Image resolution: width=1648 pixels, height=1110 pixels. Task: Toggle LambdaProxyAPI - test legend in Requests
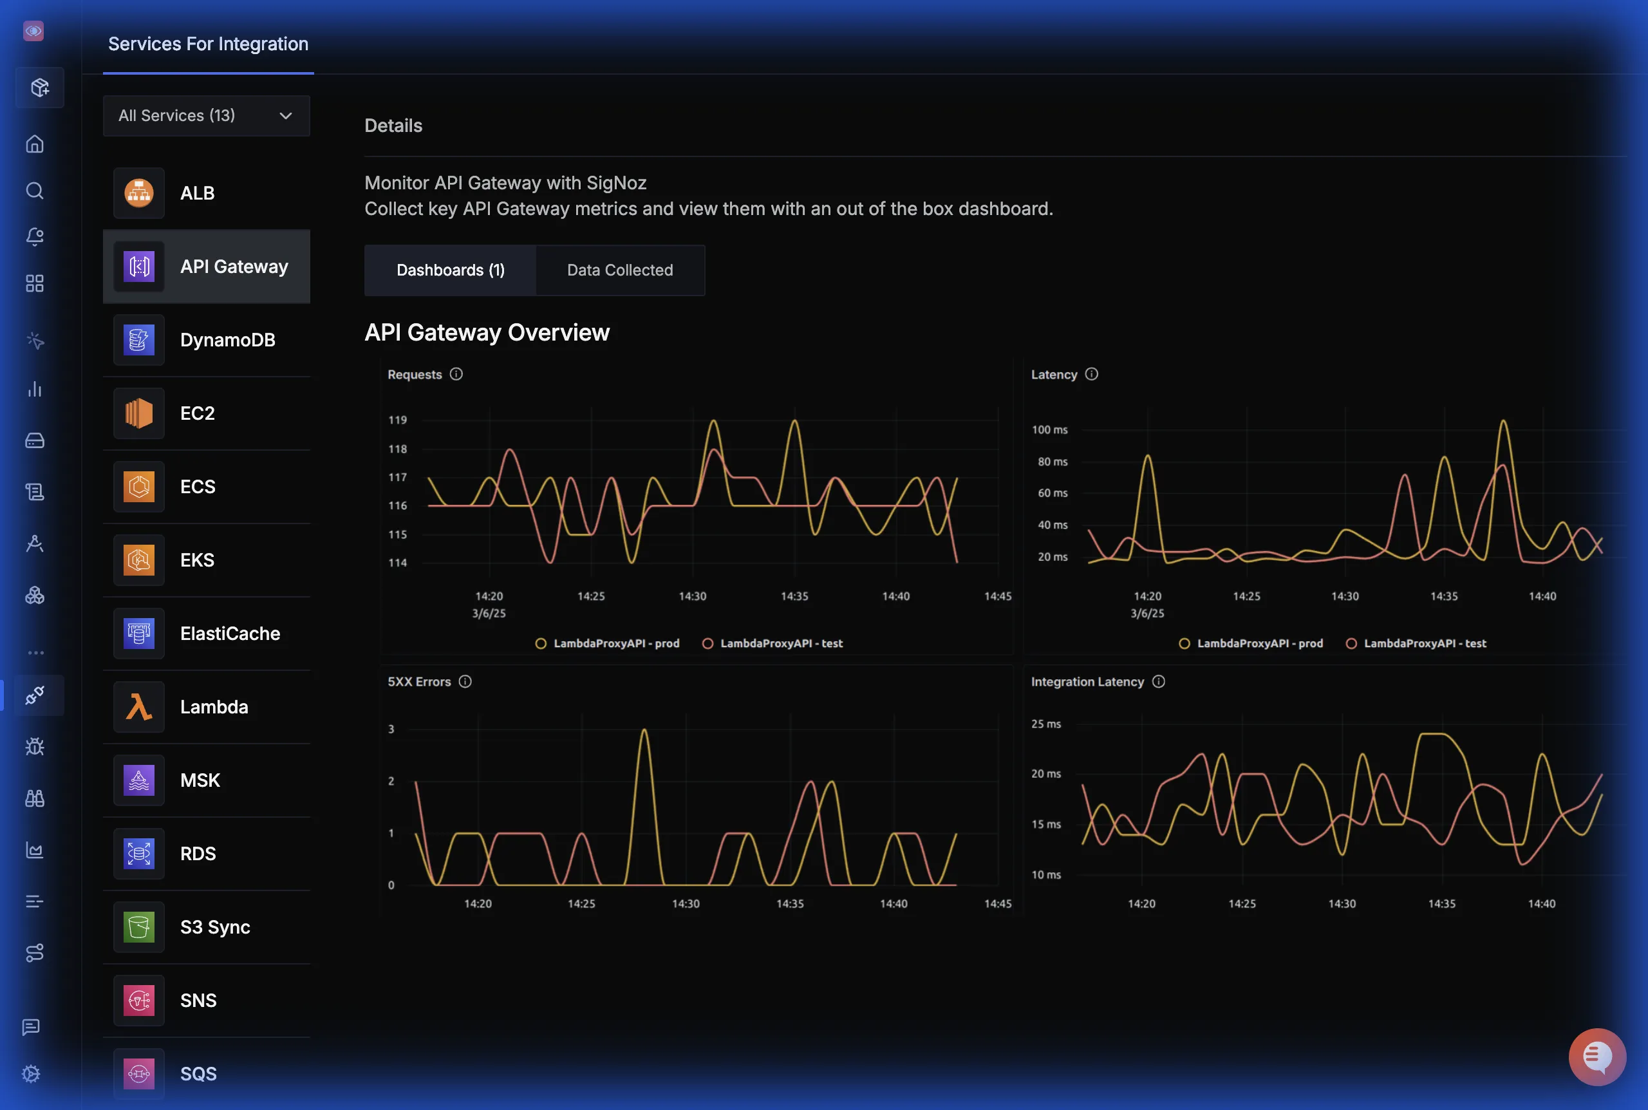(x=781, y=643)
